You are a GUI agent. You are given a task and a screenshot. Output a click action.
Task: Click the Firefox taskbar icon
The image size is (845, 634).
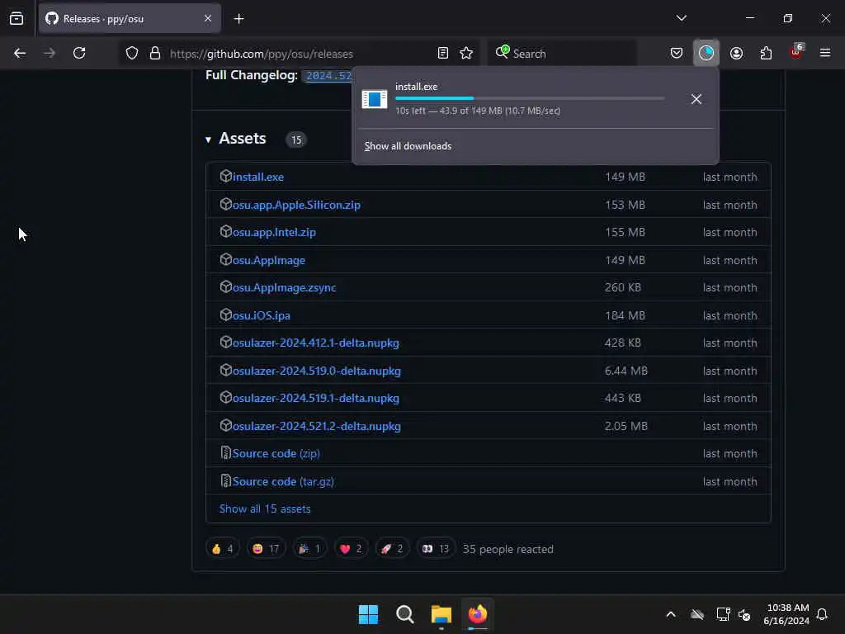[478, 614]
